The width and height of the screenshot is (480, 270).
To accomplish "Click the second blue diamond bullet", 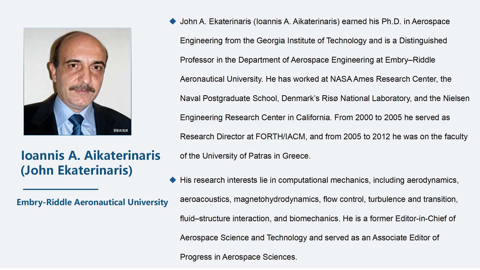I will point(173,180).
